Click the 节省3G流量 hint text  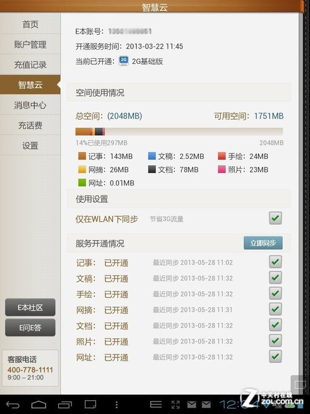pyautogui.click(x=167, y=219)
